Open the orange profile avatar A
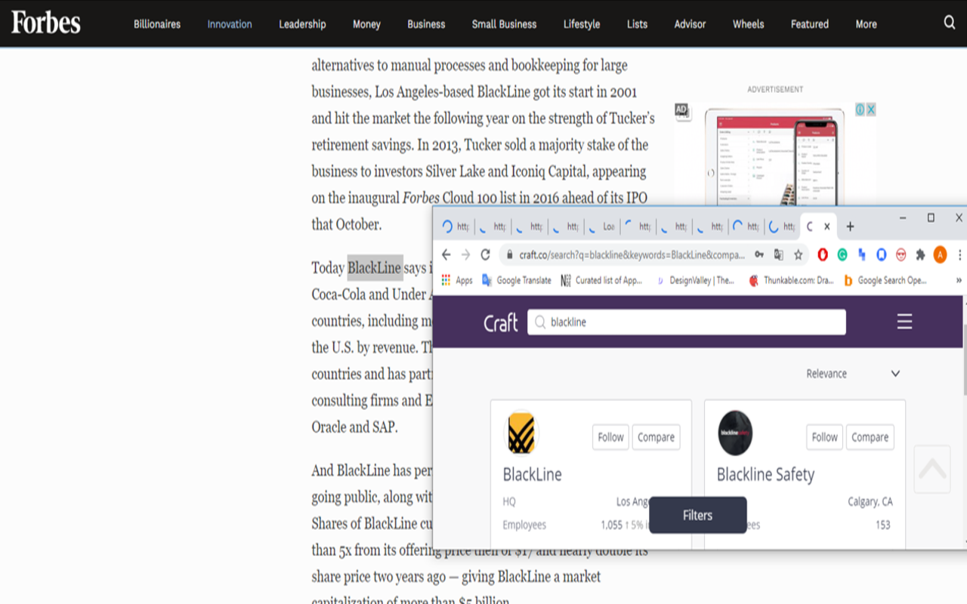967x604 pixels. [940, 254]
